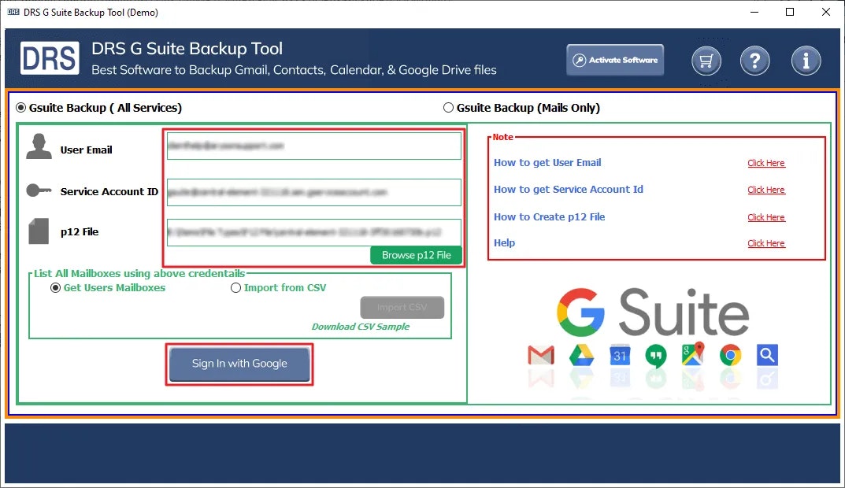The height and width of the screenshot is (488, 845).
Task: Click the 'DRS G Suite Backup Tool' header title
Action: (x=187, y=49)
